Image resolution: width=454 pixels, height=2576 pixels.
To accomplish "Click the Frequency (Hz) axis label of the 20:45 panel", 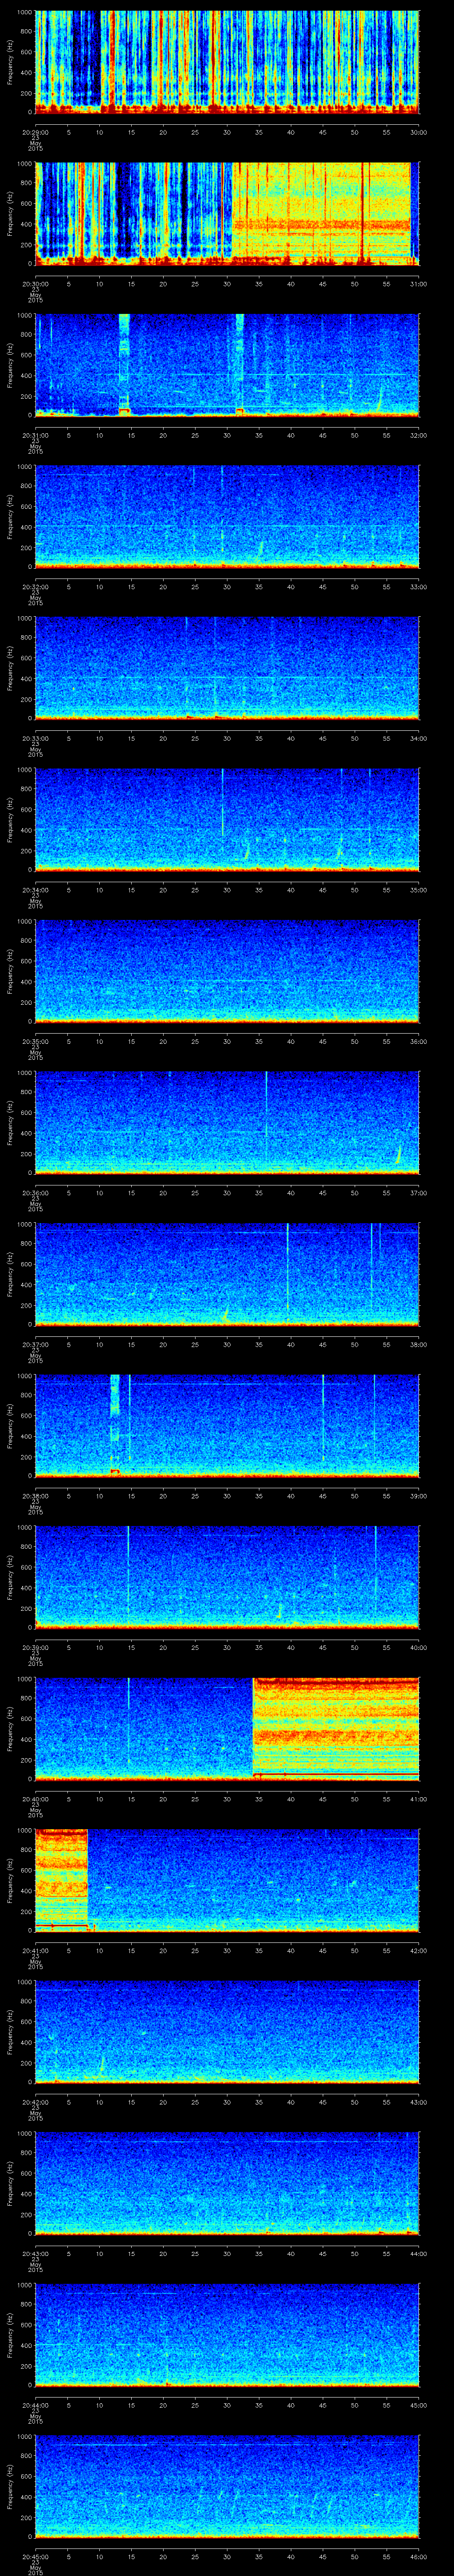I will point(11,2487).
